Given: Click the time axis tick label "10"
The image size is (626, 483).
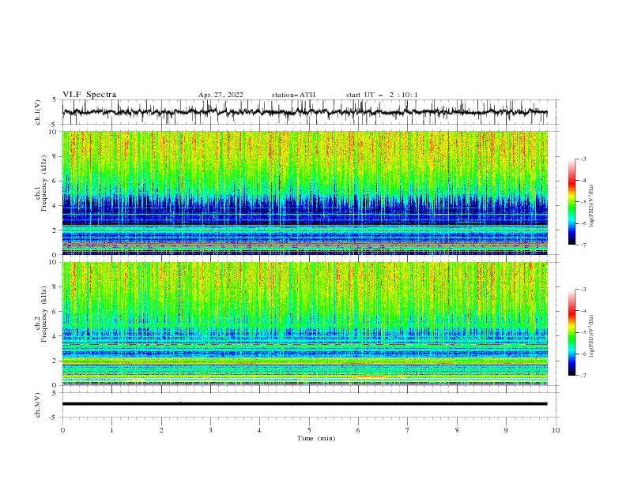Looking at the screenshot, I should [556, 430].
